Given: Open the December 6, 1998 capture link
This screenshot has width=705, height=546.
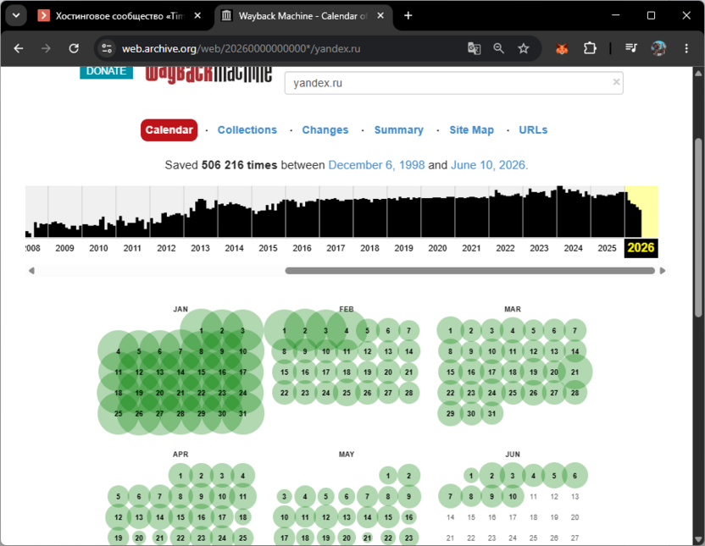Looking at the screenshot, I should pyautogui.click(x=377, y=165).
